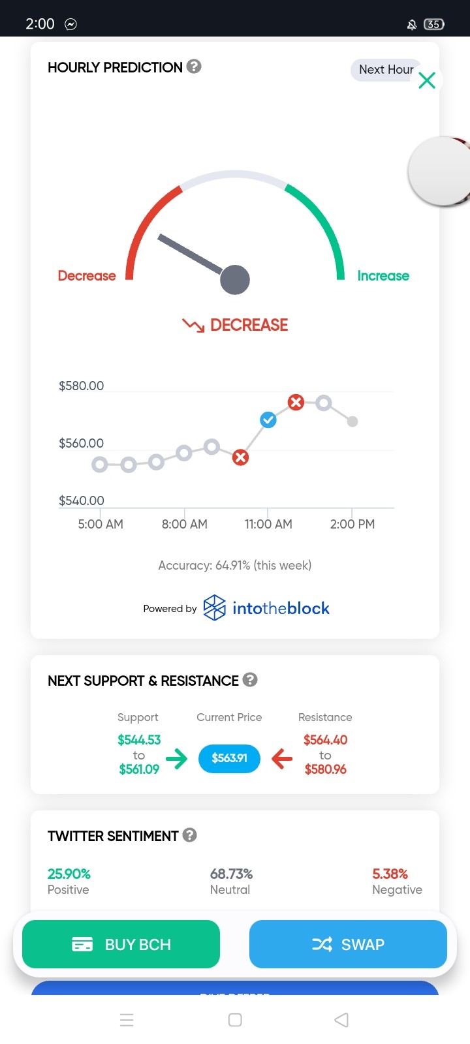
Task: Tap the BUY BCH button
Action: pyautogui.click(x=121, y=944)
